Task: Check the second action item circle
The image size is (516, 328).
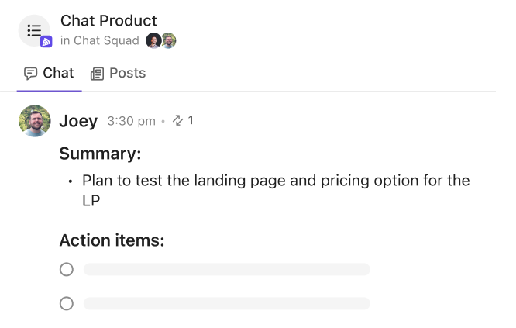Action: [x=67, y=303]
